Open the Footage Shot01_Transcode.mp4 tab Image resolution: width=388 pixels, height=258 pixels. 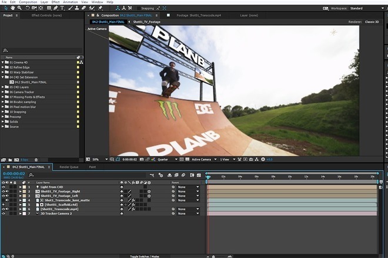pyautogui.click(x=199, y=15)
